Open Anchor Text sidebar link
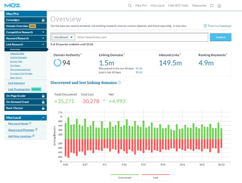 tap(16, 61)
